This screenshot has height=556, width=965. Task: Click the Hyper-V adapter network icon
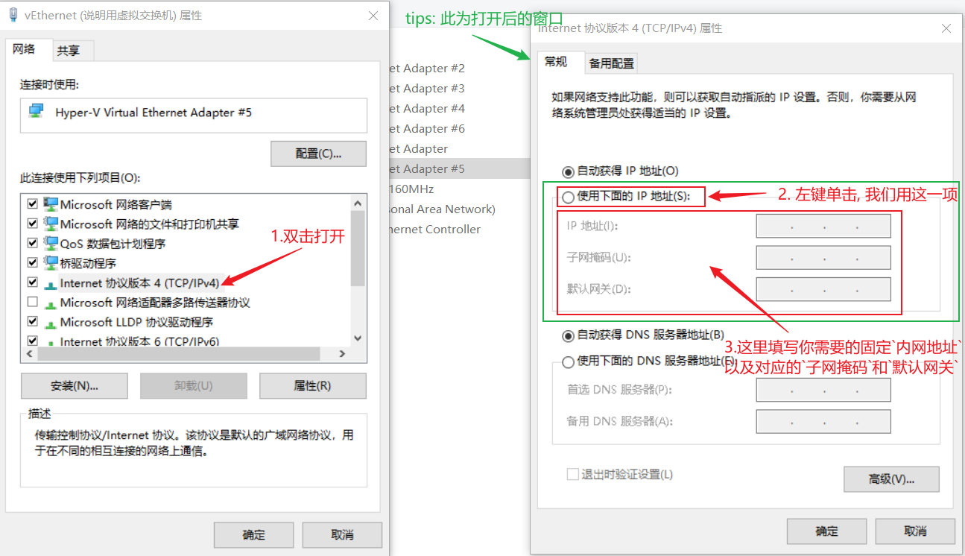point(36,112)
